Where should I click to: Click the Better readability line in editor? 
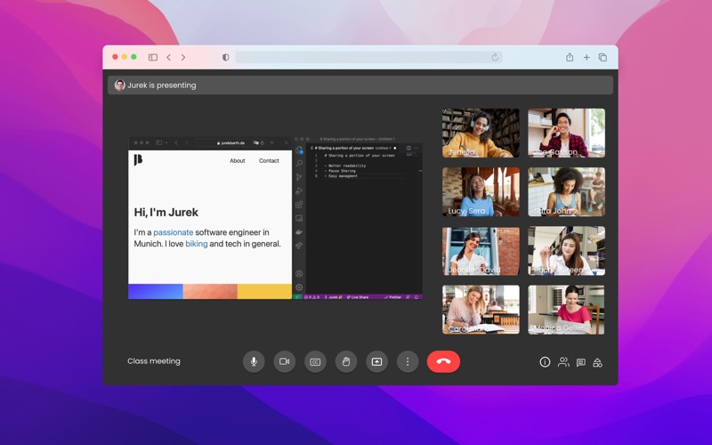[345, 166]
